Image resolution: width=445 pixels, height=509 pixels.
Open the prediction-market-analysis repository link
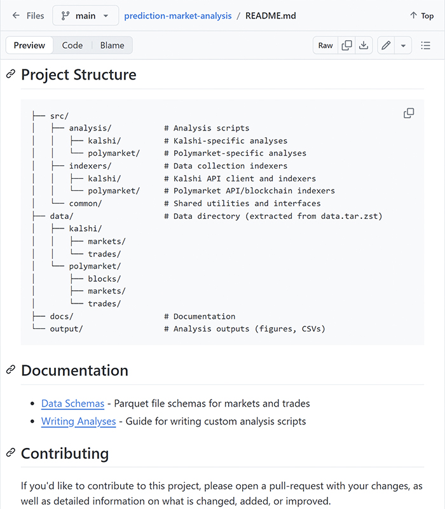178,15
